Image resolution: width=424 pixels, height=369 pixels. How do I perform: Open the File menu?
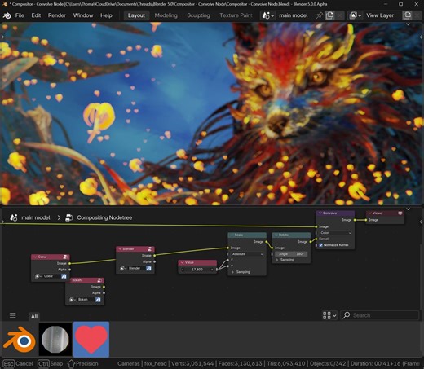[x=20, y=15]
